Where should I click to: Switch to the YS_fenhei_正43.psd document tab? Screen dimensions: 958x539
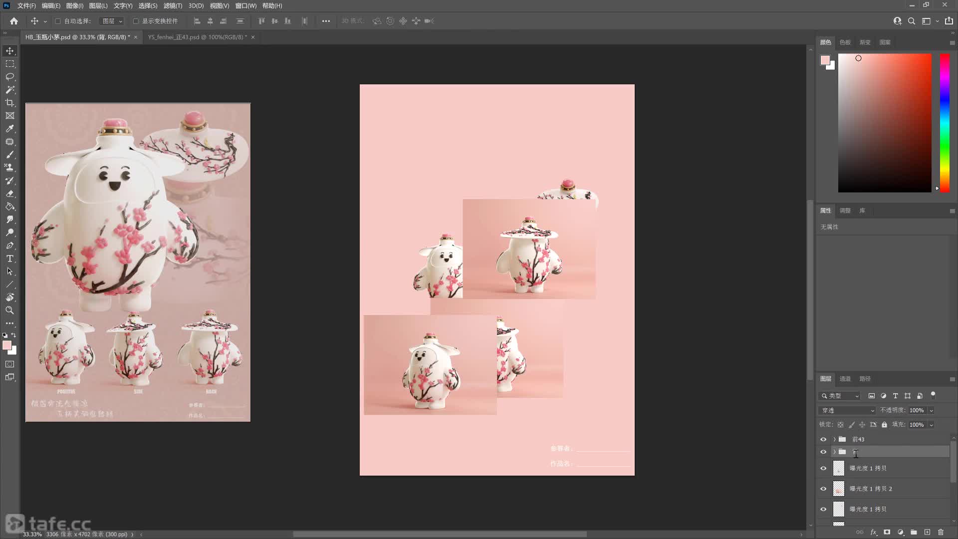pyautogui.click(x=198, y=37)
